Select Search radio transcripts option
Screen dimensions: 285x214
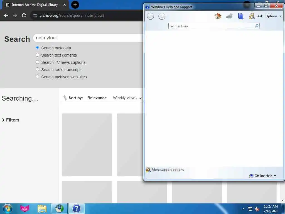38,69
